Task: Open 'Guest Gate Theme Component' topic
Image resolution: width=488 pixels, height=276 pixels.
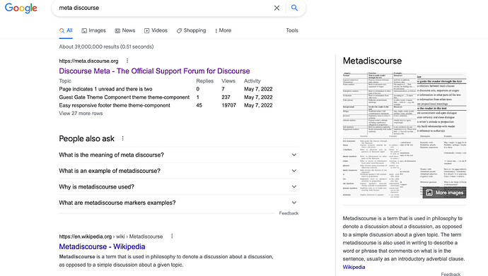Action: [124, 97]
